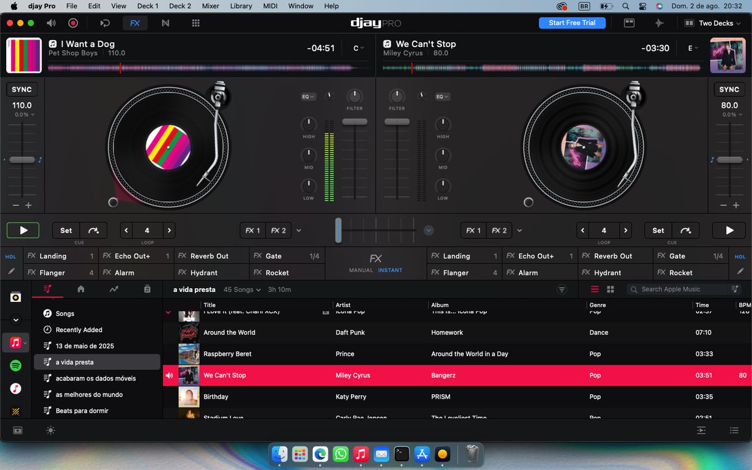Toggle FX 2 on the right deck
The height and width of the screenshot is (470, 752).
coord(499,231)
